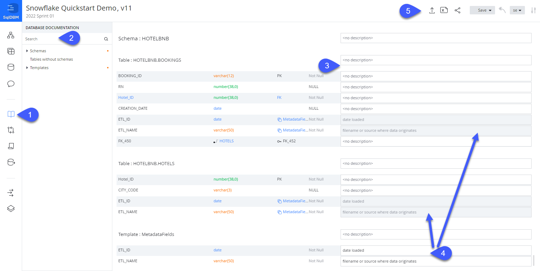Open the comments speech bubble icon

pyautogui.click(x=11, y=84)
